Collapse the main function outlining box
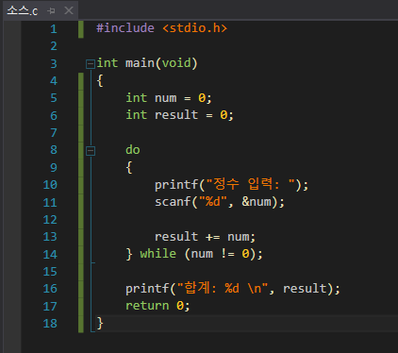 (x=91, y=64)
